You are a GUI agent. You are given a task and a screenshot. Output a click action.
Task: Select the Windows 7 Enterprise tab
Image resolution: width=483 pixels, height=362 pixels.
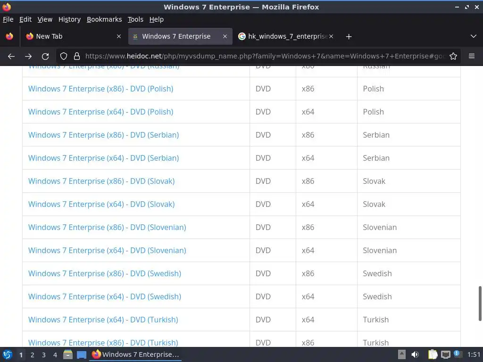coord(180,36)
